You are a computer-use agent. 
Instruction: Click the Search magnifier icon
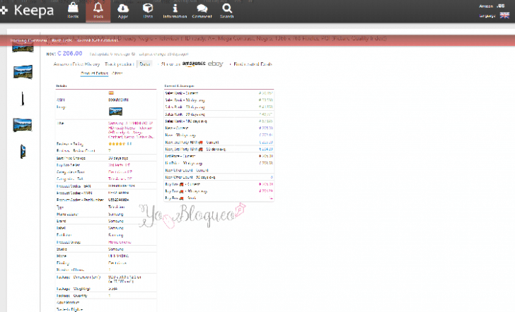(227, 10)
